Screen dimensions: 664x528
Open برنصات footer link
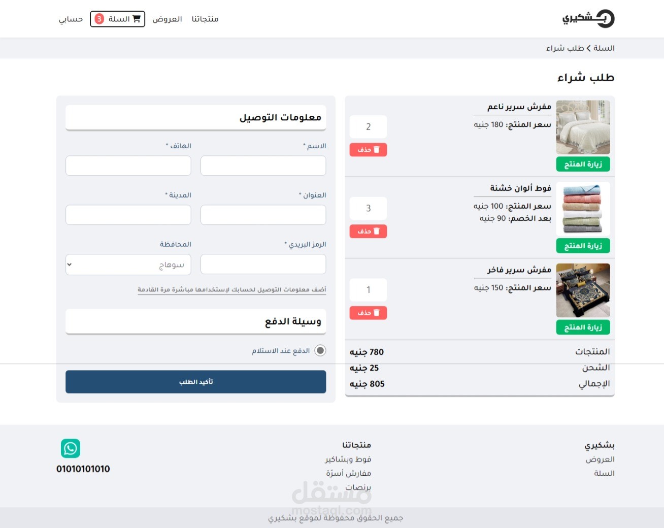click(358, 487)
